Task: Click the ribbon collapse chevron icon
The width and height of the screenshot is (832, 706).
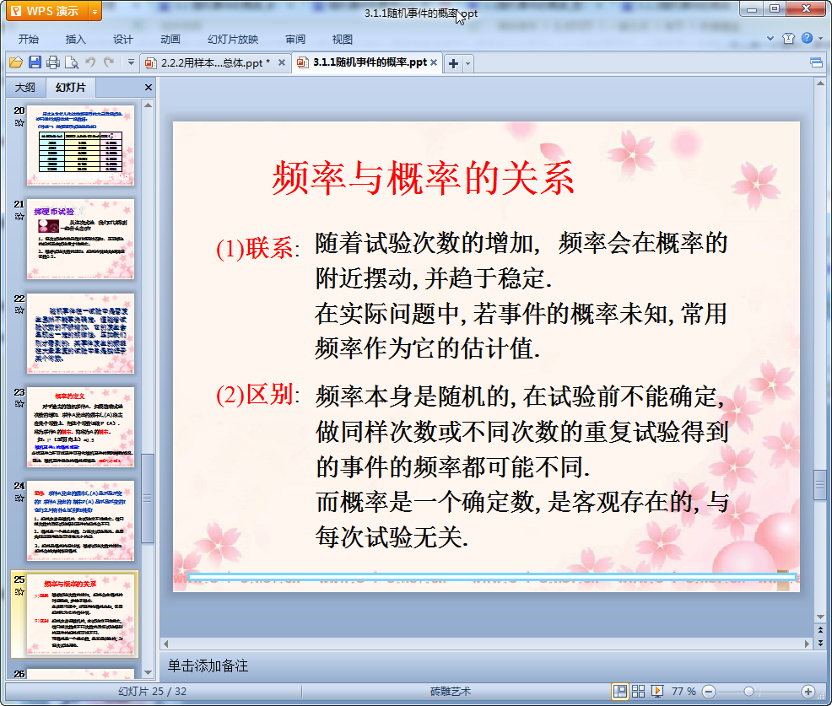Action: click(x=770, y=38)
